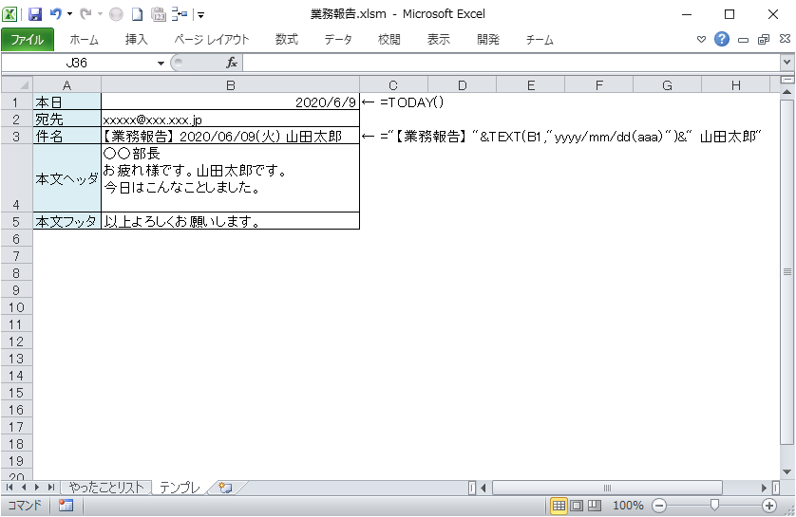Select the cell reading 以上よろしくお願いします。

click(x=231, y=221)
